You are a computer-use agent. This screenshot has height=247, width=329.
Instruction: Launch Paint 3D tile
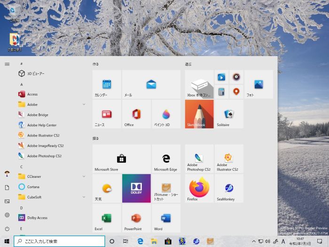(x=166, y=114)
